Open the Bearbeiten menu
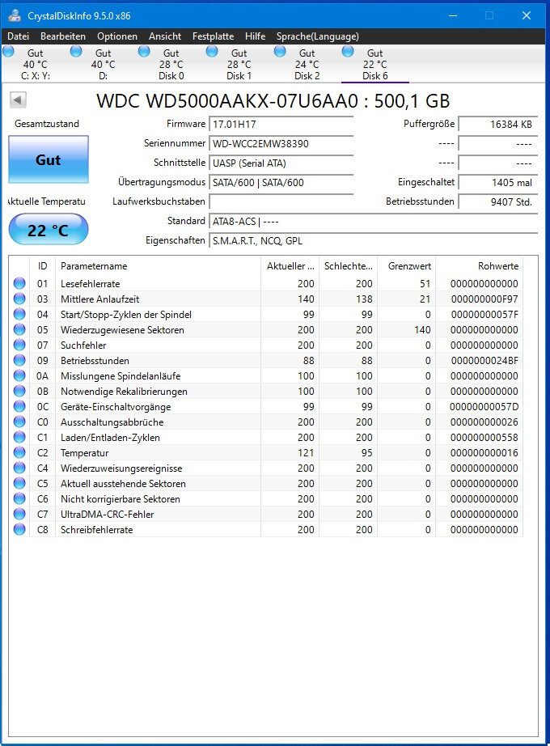 63,36
